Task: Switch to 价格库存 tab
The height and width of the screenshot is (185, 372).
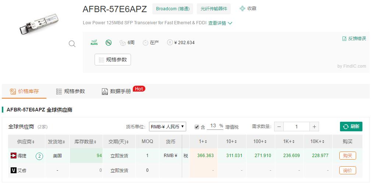Action: tap(24, 91)
